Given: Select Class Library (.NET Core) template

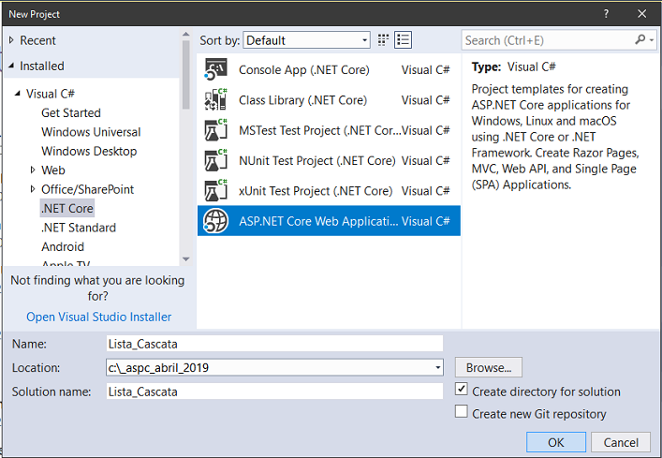Looking at the screenshot, I should click(329, 100).
